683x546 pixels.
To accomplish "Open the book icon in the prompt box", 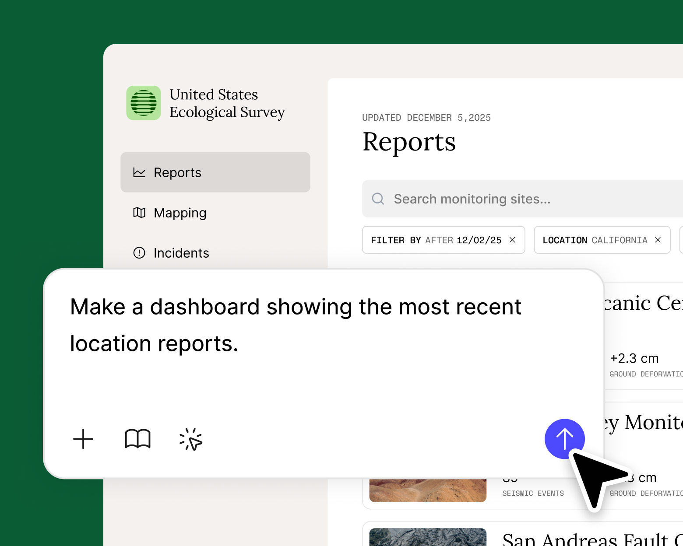I will [x=137, y=439].
